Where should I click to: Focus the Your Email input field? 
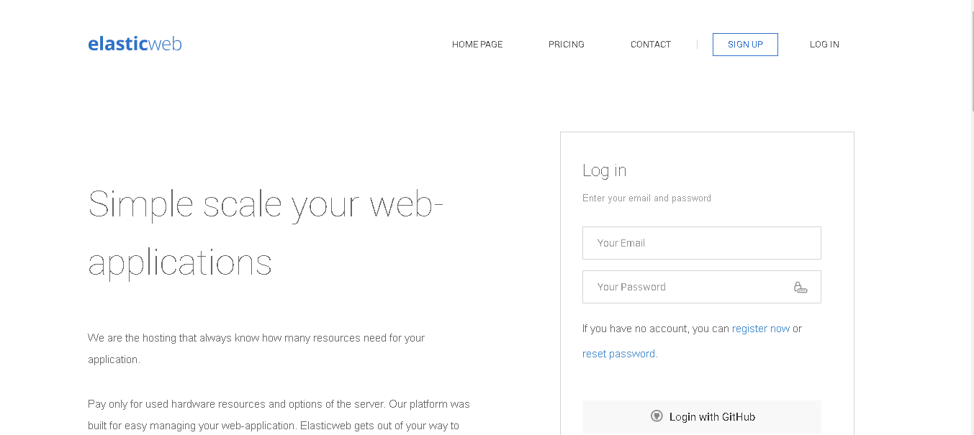702,243
